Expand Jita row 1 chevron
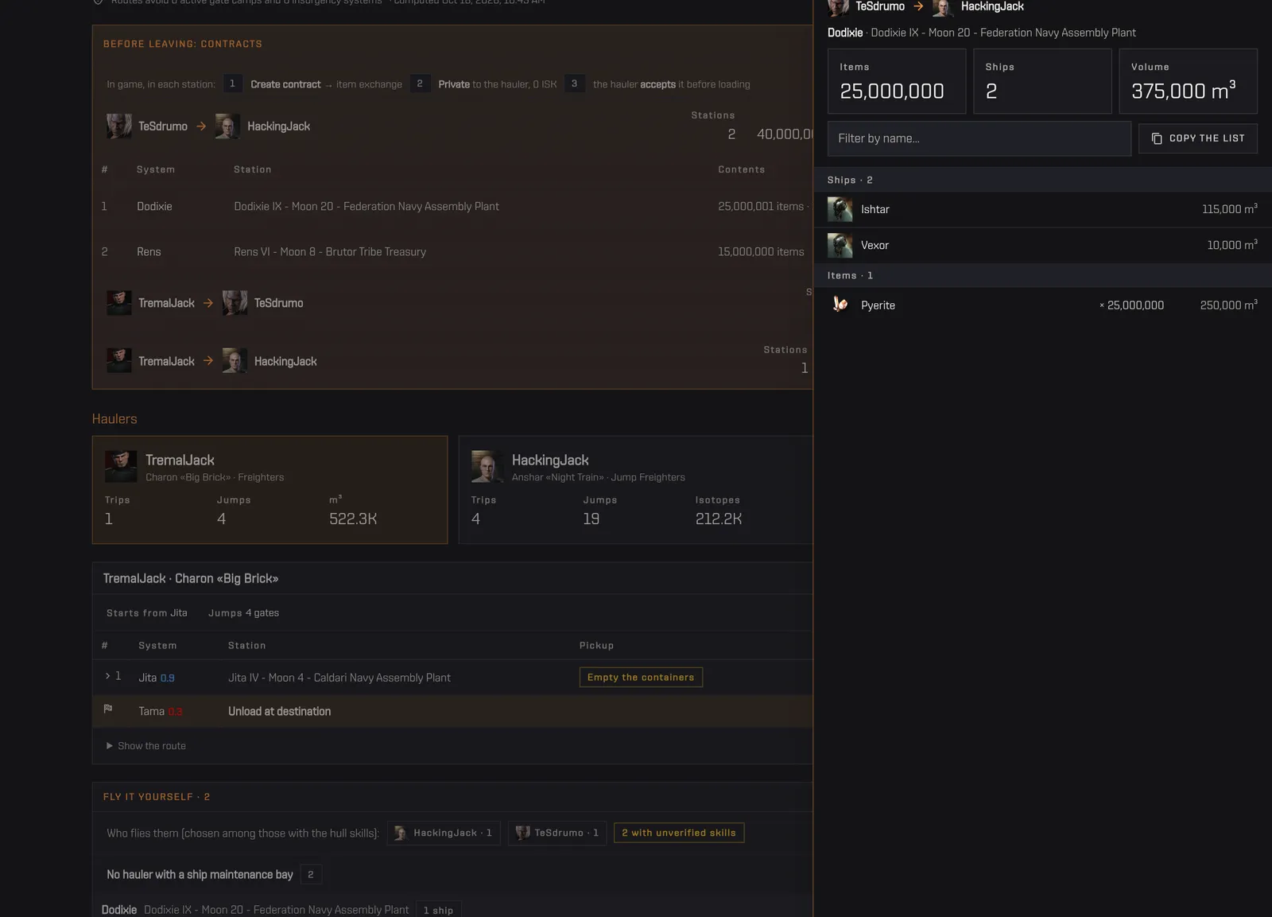The image size is (1272, 917). tap(108, 676)
